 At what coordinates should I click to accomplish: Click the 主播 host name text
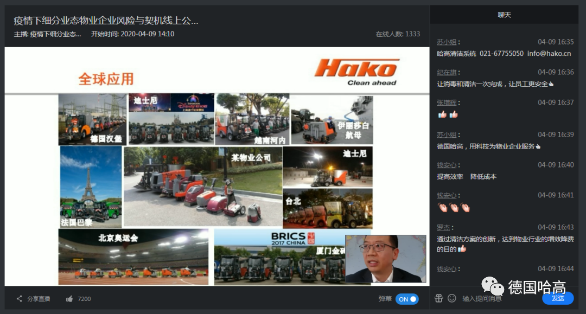coord(47,34)
